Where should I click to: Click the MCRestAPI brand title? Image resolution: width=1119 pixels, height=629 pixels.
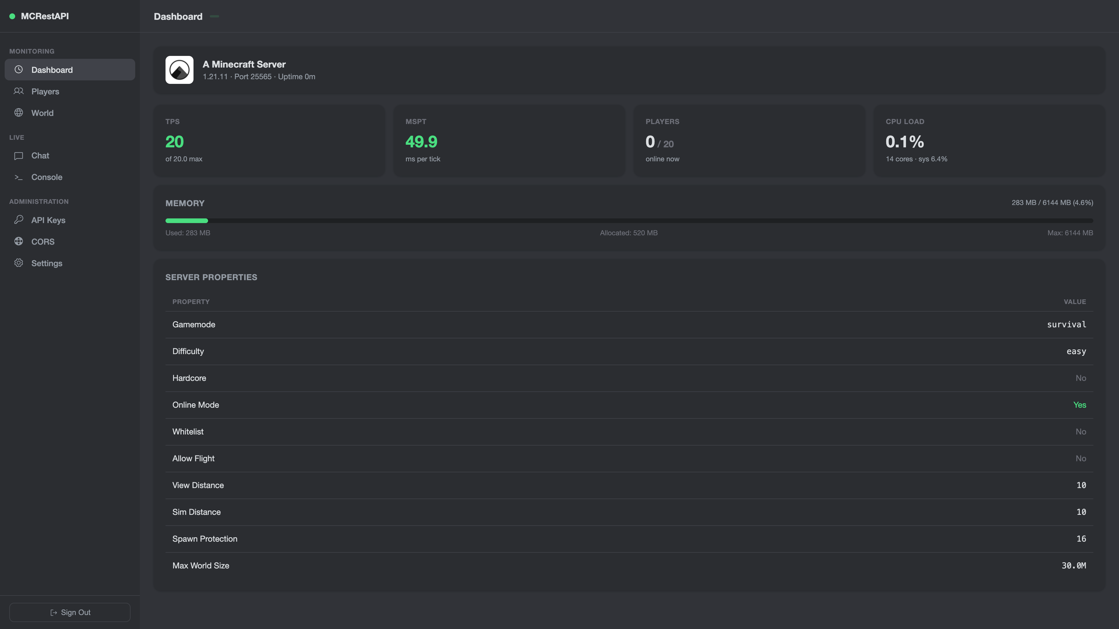click(45, 16)
